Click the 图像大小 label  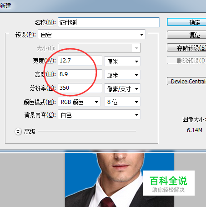pyautogui.click(x=194, y=119)
